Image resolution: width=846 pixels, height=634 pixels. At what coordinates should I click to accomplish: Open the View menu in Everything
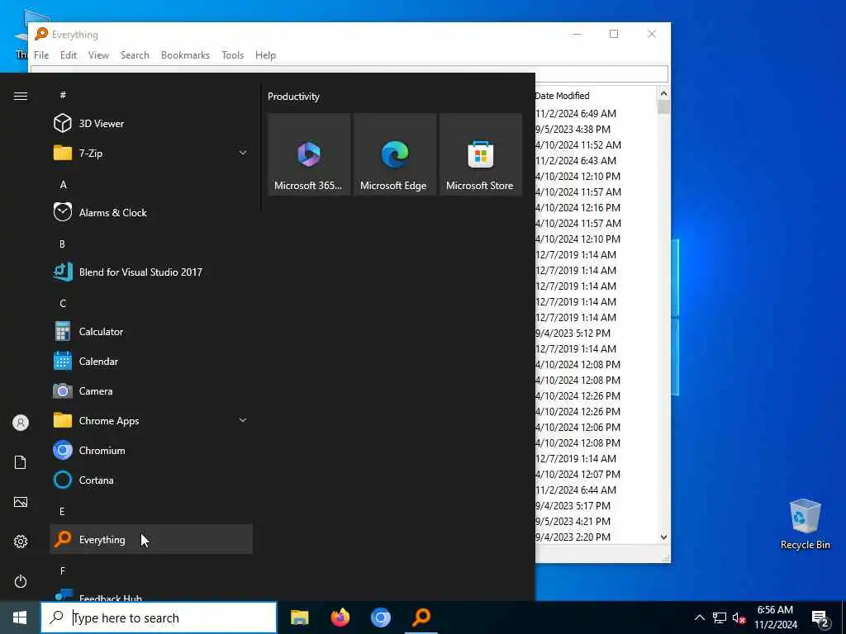[99, 55]
